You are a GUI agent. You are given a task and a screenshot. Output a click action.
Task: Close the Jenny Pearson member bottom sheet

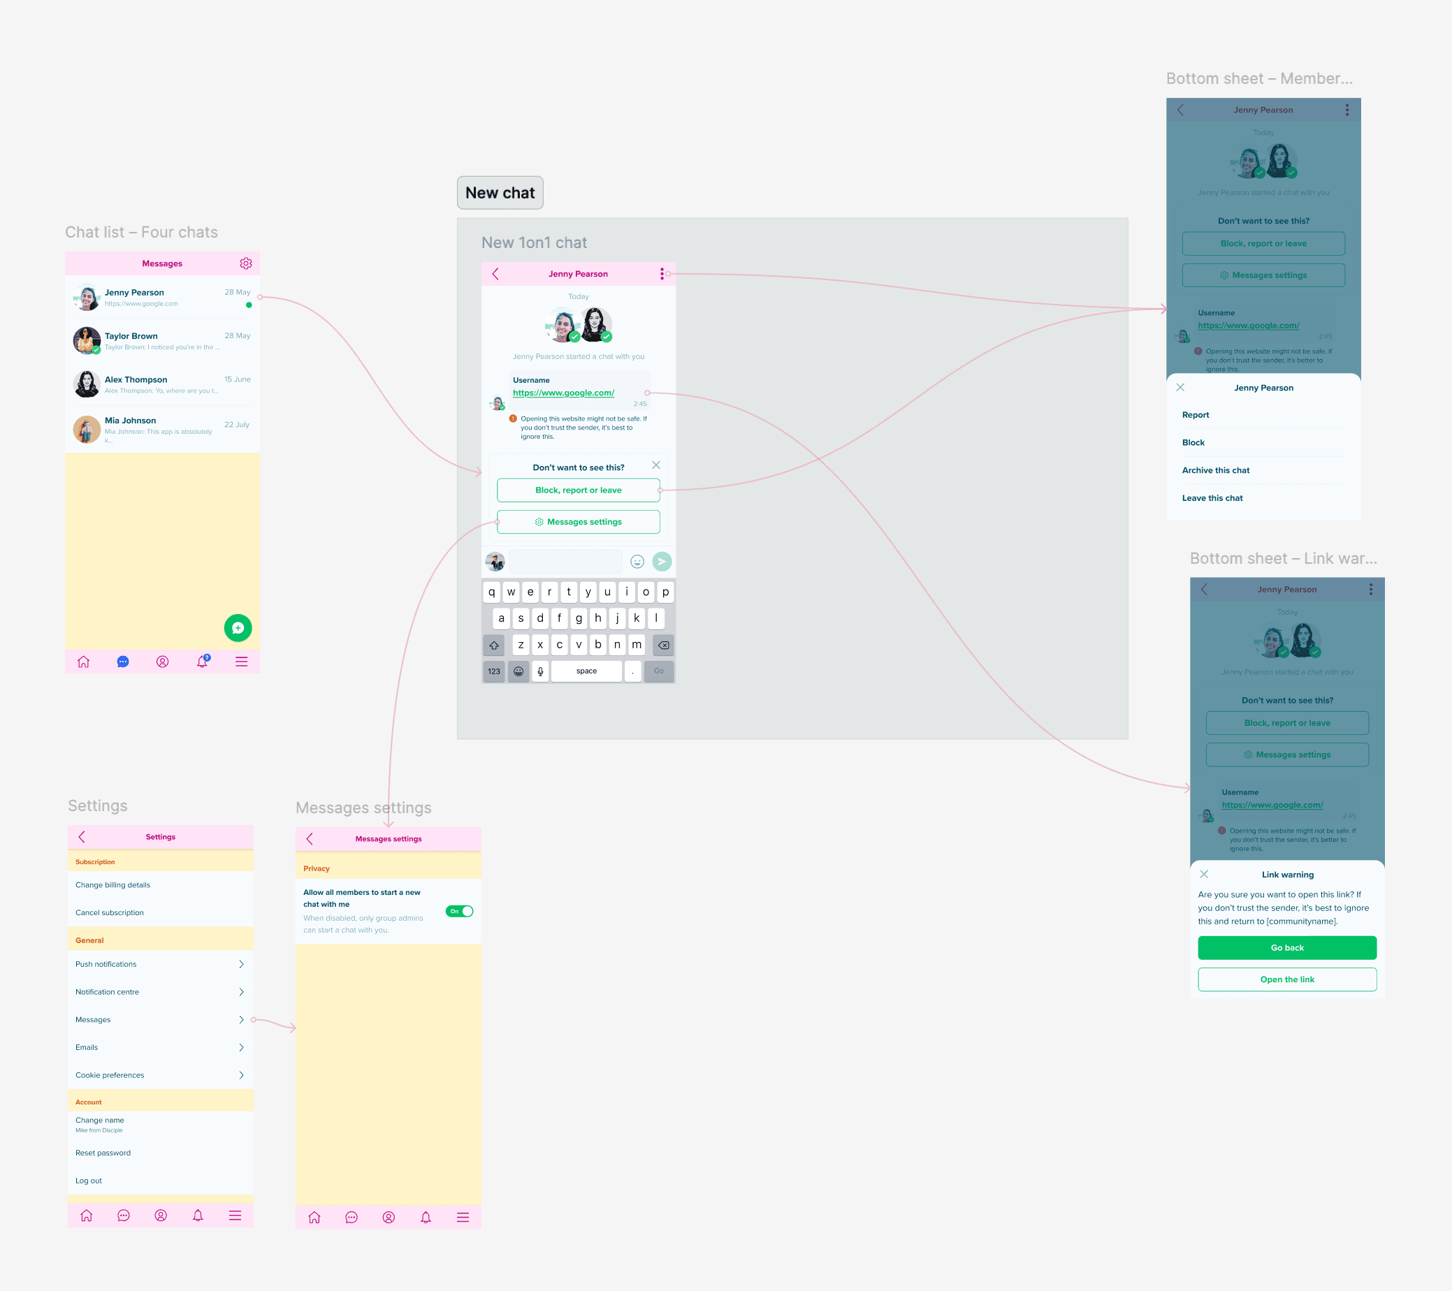[x=1181, y=388]
